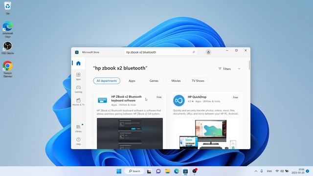Select the Movies filter pill

click(x=176, y=81)
